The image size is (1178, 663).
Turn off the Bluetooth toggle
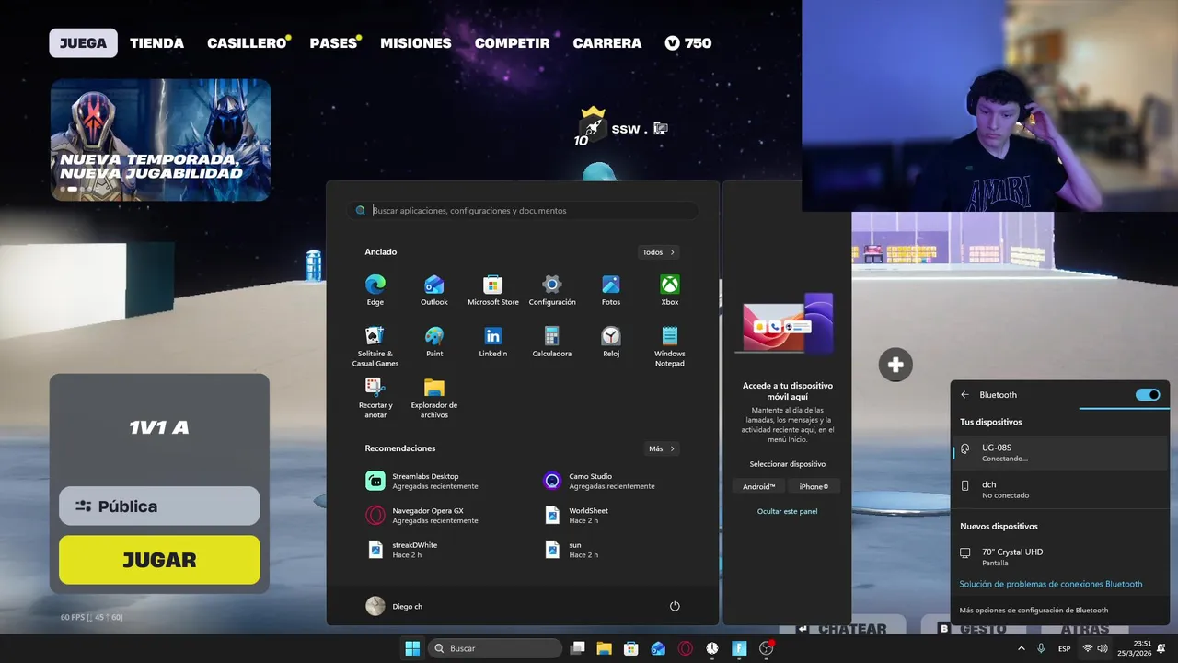[x=1148, y=395]
